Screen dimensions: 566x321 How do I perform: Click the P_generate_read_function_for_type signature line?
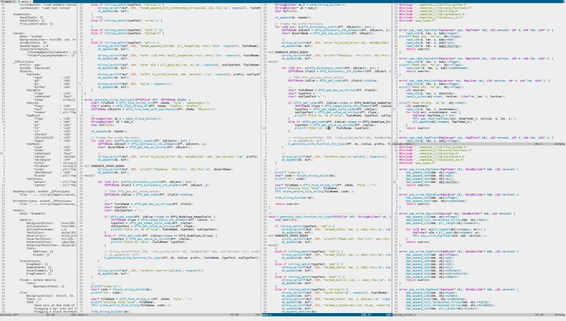tap(329, 217)
